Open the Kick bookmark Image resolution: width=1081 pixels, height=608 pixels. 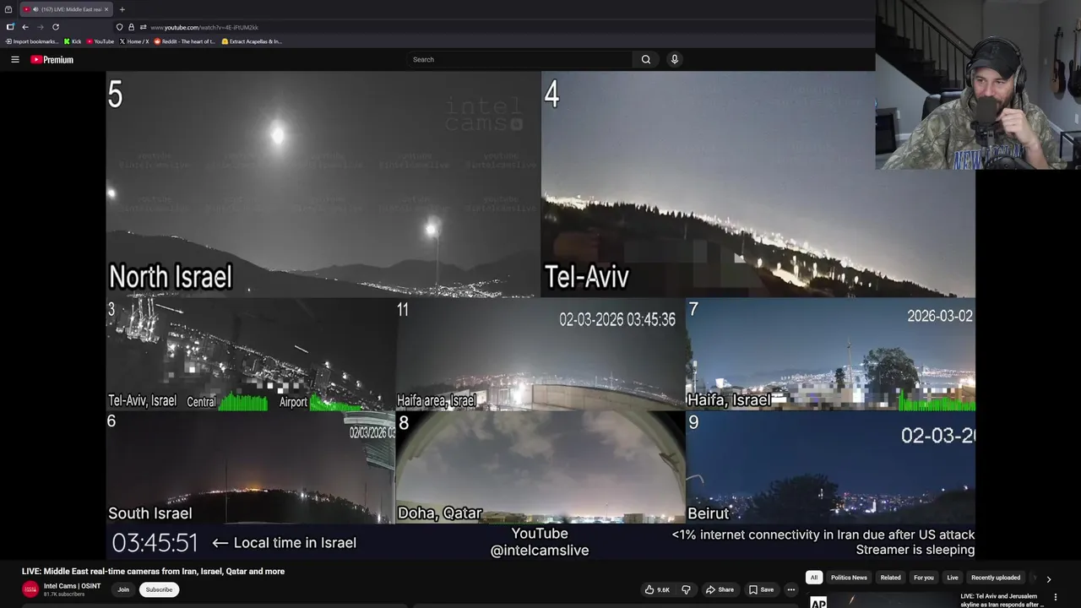[73, 41]
